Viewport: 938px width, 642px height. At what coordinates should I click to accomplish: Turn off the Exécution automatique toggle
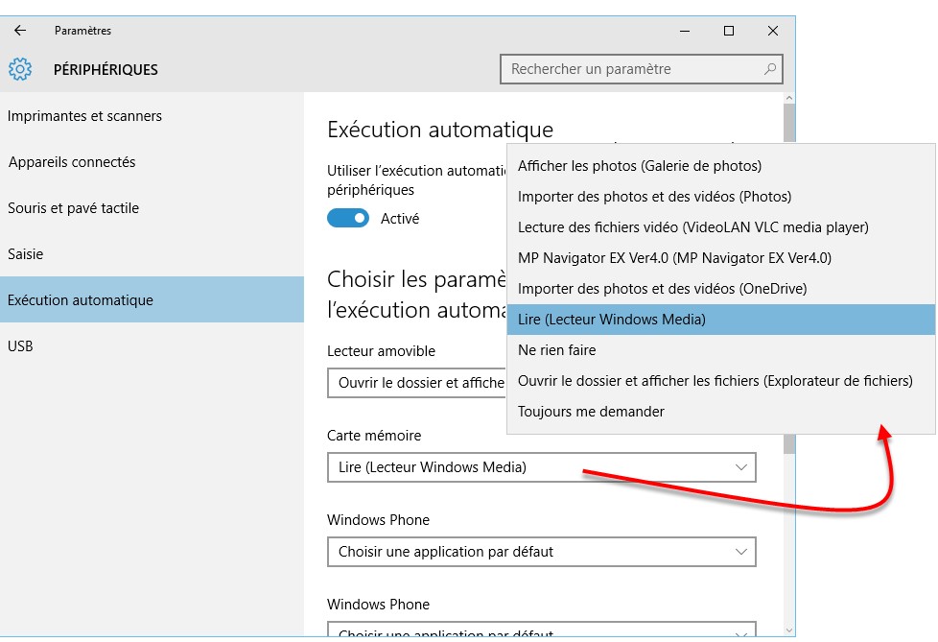pyautogui.click(x=348, y=218)
